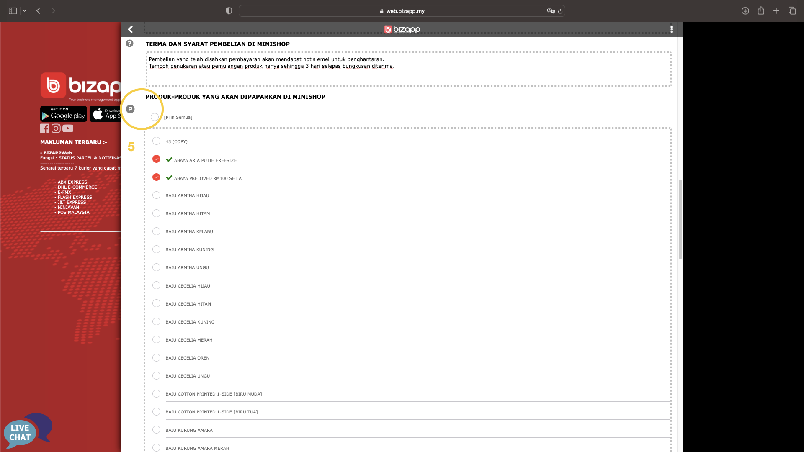Click into the terms and conditions text area
804x452 pixels.
(408, 69)
